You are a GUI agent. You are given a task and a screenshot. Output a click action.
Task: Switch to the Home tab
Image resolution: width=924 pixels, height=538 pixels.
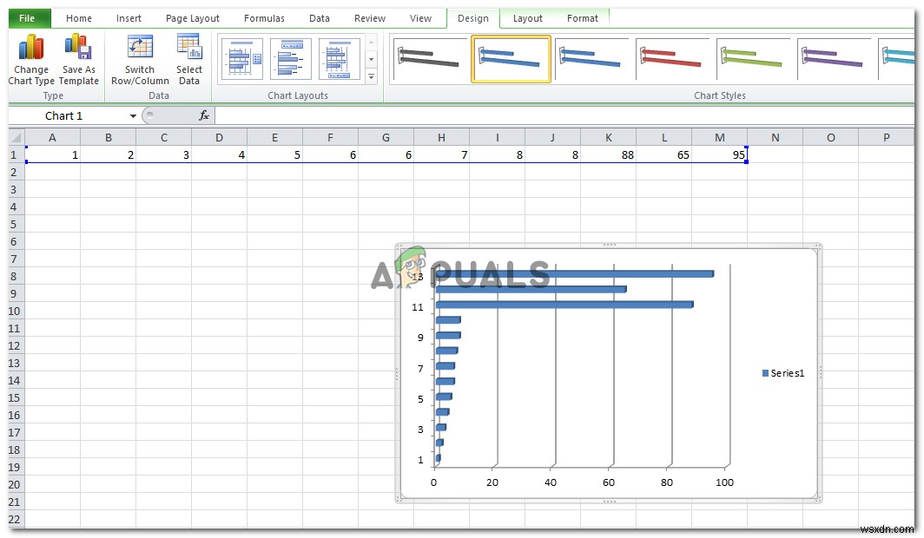click(78, 18)
